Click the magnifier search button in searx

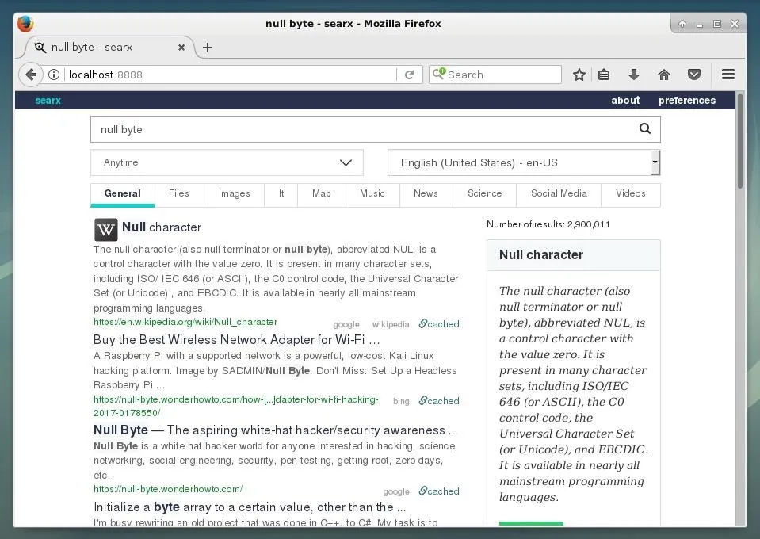[644, 128]
